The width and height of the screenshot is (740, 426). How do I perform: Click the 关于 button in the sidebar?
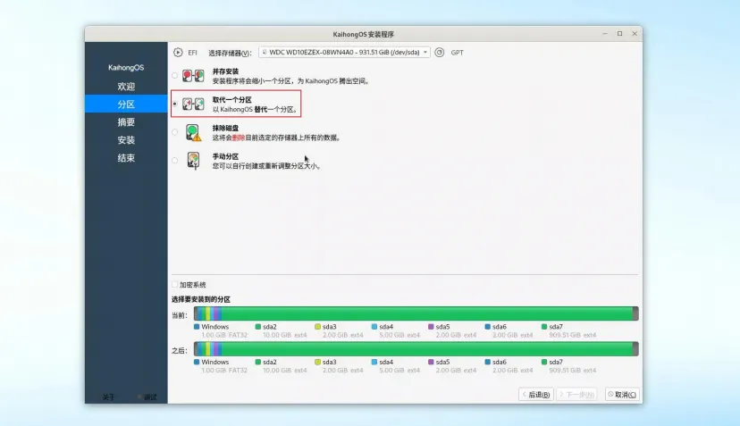pyautogui.click(x=109, y=397)
